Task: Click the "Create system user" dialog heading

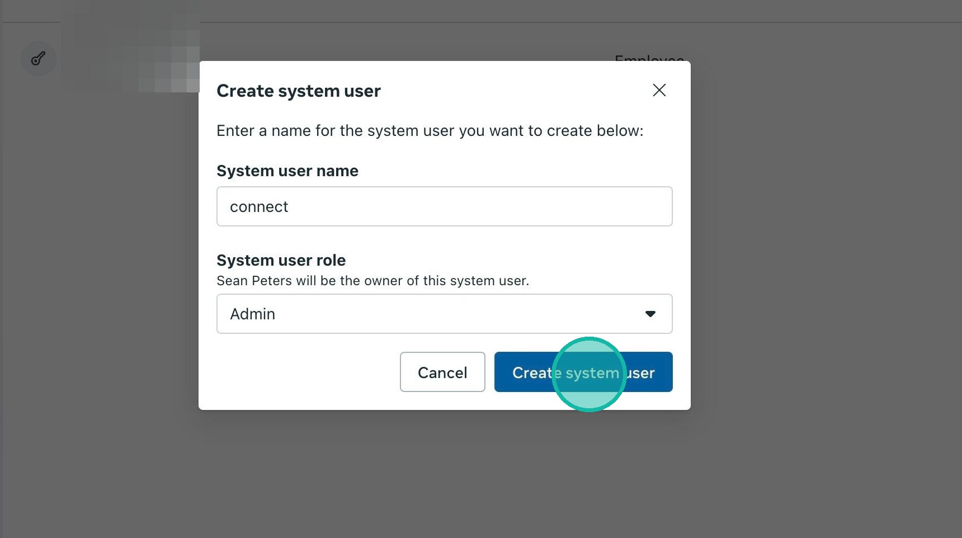Action: (x=298, y=91)
